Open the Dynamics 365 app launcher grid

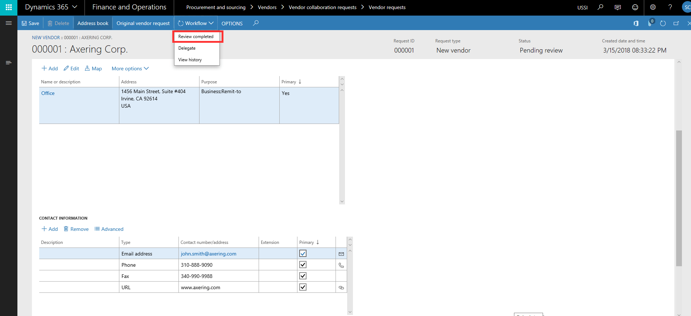(x=9, y=7)
